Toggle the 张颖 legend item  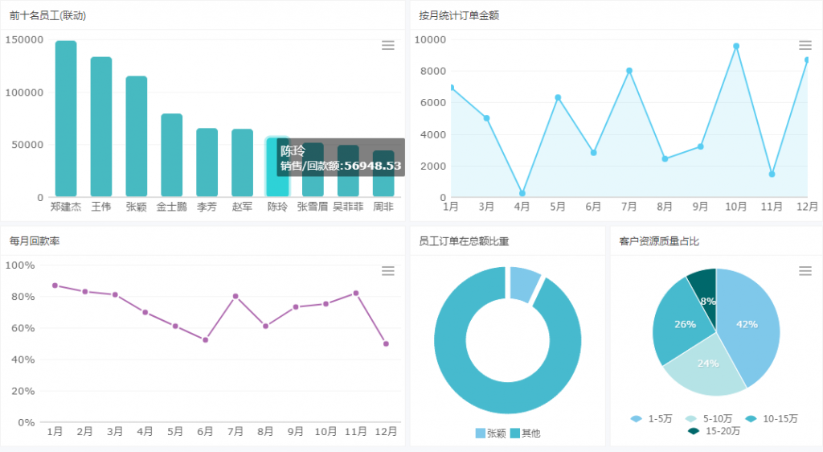tap(490, 434)
